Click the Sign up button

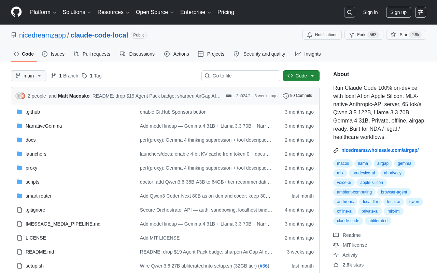coord(398,12)
